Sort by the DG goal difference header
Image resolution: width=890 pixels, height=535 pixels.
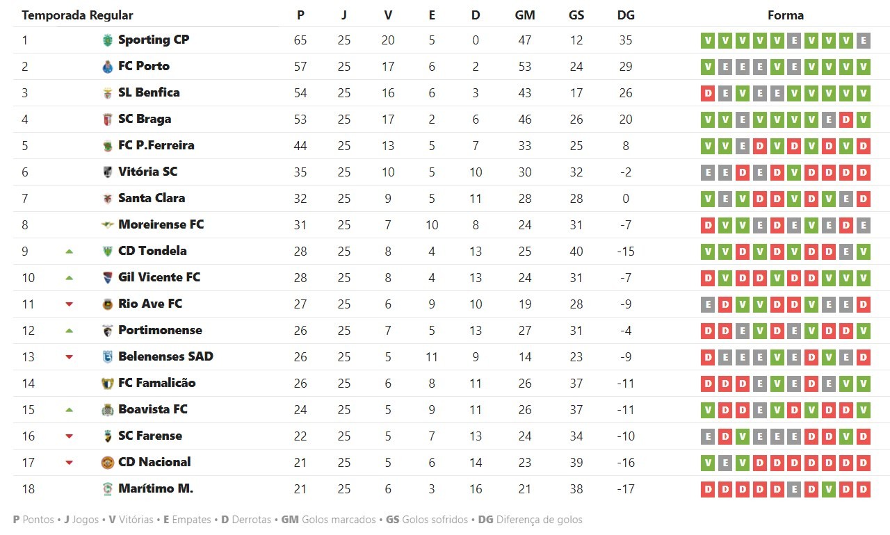point(626,15)
